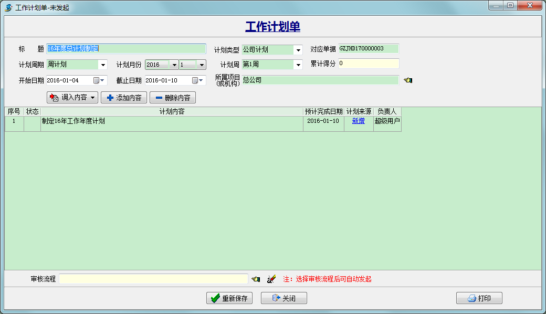Click the app icon in the title bar

click(8, 7)
